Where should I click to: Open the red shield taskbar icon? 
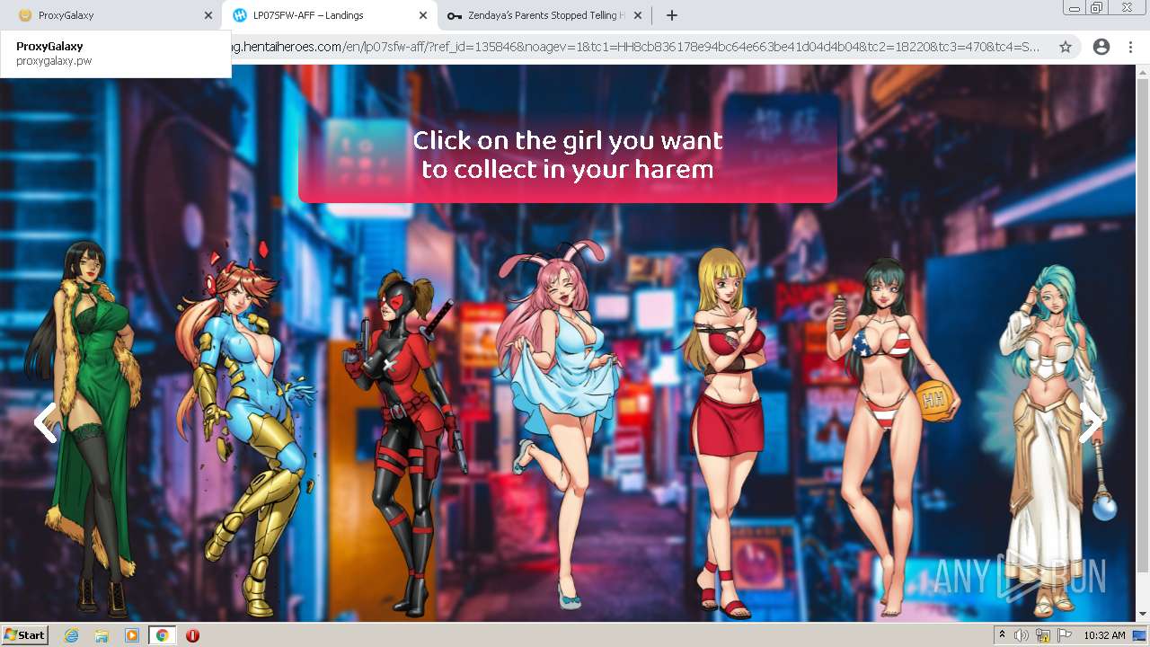click(x=192, y=635)
